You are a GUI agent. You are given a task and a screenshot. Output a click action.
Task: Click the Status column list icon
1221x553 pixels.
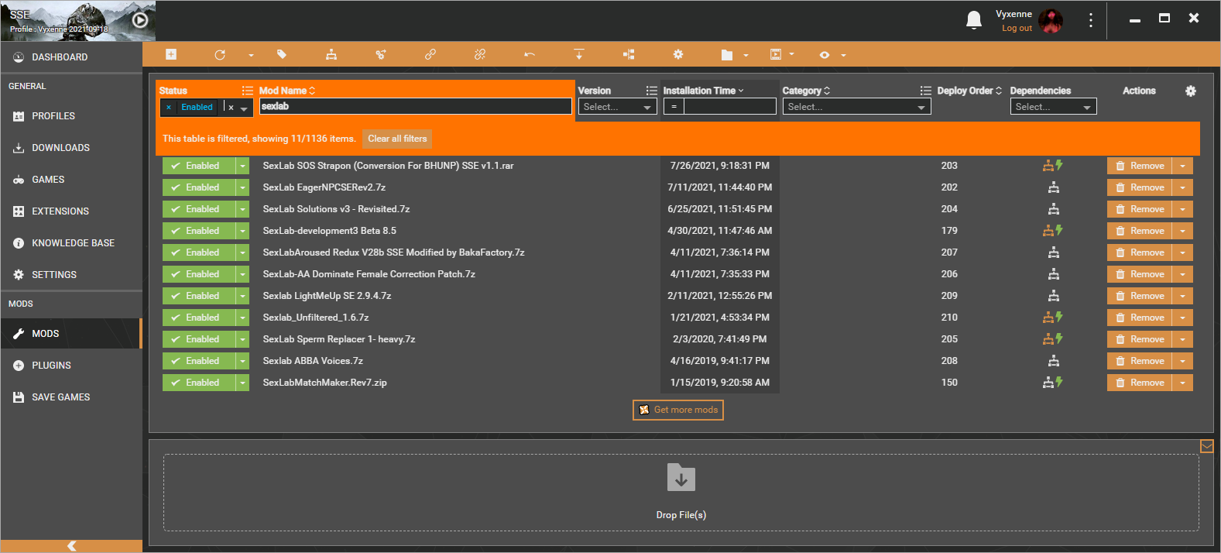click(248, 91)
